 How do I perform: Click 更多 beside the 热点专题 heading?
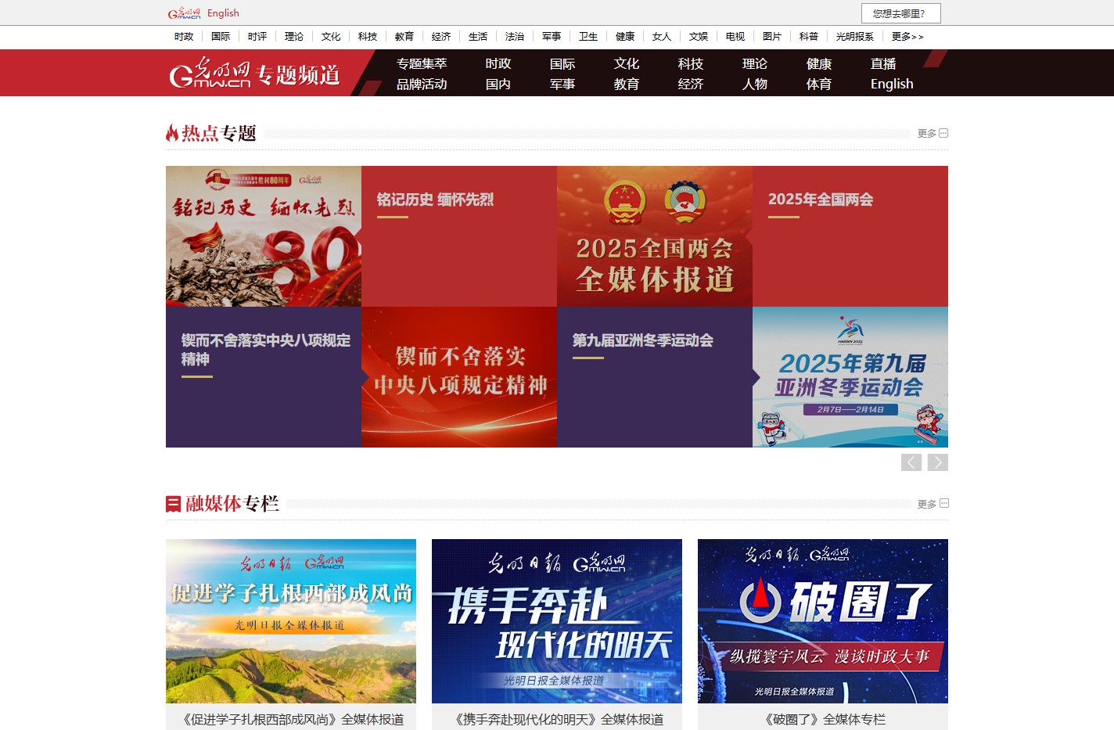coord(933,133)
